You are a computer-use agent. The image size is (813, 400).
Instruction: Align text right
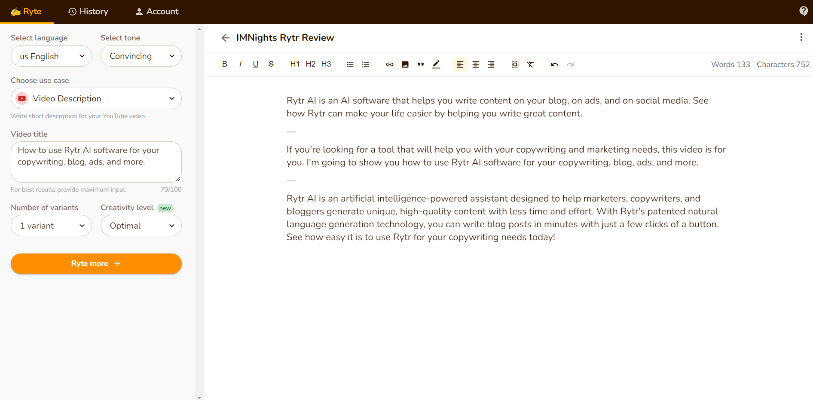tap(491, 64)
